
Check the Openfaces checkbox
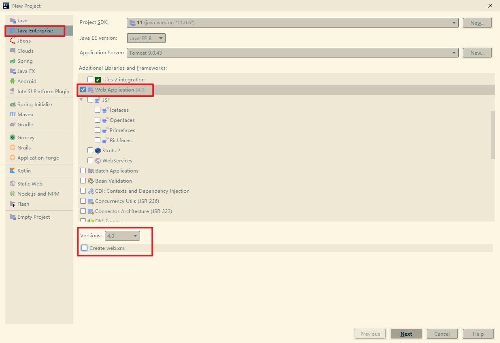[x=98, y=120]
